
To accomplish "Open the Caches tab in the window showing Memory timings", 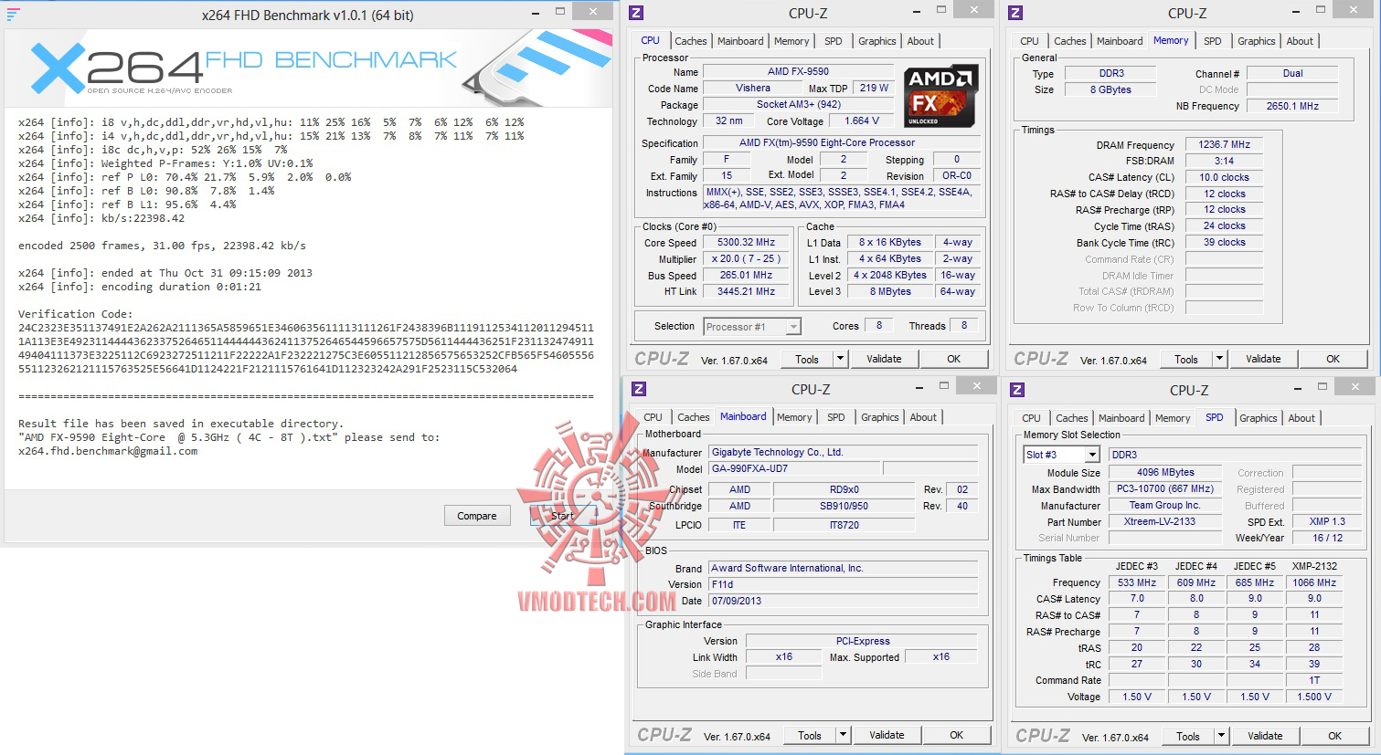I will pyautogui.click(x=1070, y=41).
